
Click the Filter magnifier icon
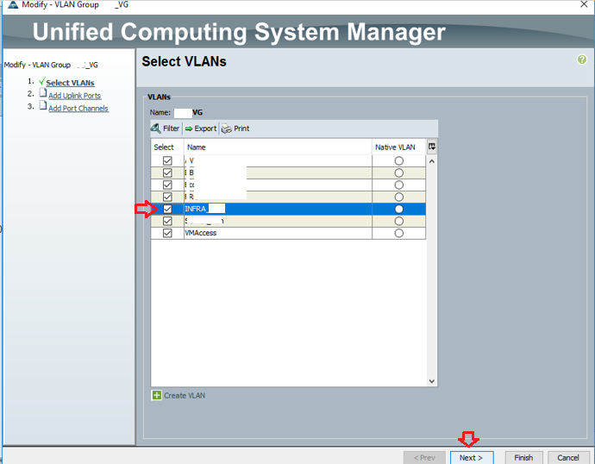click(x=155, y=129)
